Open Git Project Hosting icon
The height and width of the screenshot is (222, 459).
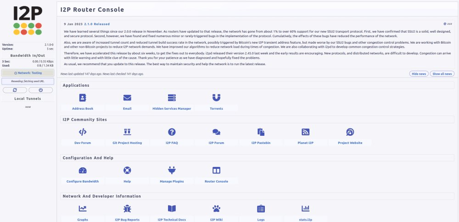pos(127,132)
